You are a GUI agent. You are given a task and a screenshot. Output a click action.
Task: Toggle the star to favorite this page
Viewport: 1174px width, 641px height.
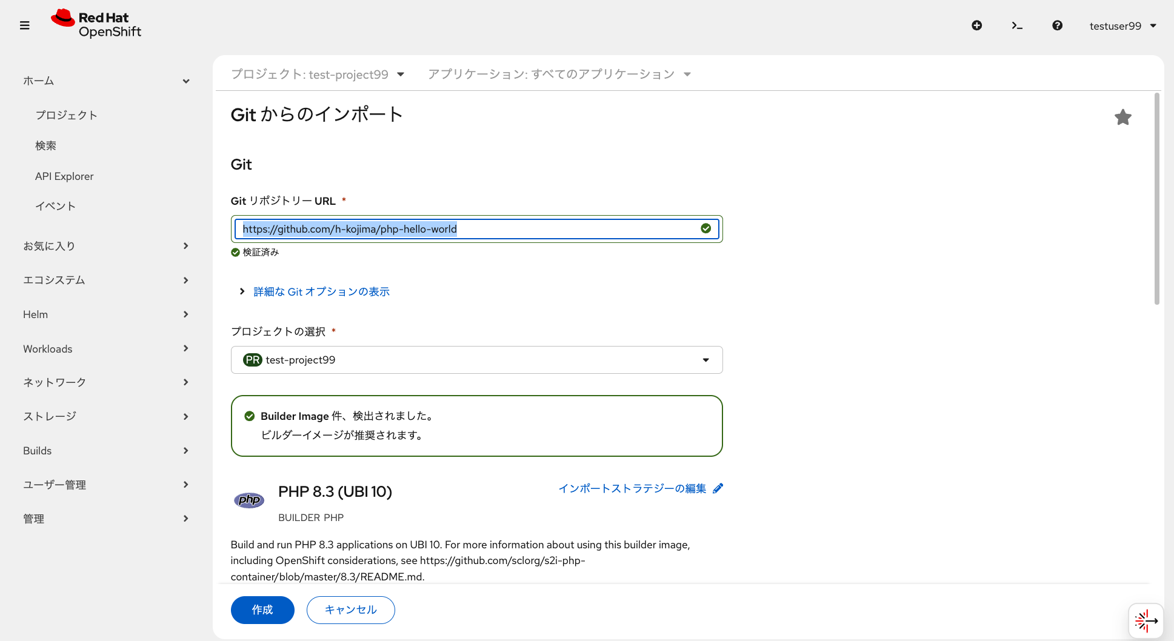coord(1123,117)
